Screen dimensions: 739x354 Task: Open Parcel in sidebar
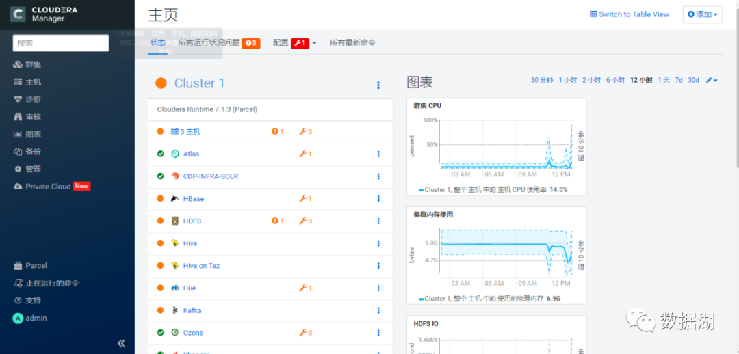pos(30,265)
